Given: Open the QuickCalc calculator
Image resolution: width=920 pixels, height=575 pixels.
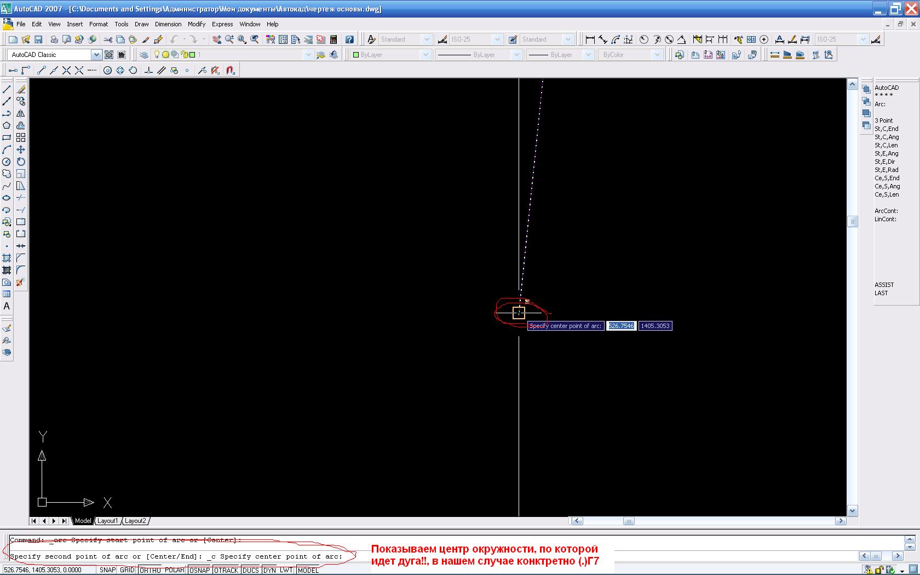Looking at the screenshot, I should pyautogui.click(x=333, y=39).
